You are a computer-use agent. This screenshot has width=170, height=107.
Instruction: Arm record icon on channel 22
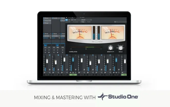pyautogui.click(x=58, y=52)
